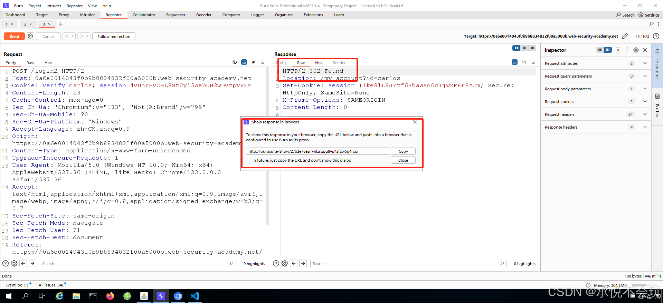Open history back dropdown arrow

(73, 36)
